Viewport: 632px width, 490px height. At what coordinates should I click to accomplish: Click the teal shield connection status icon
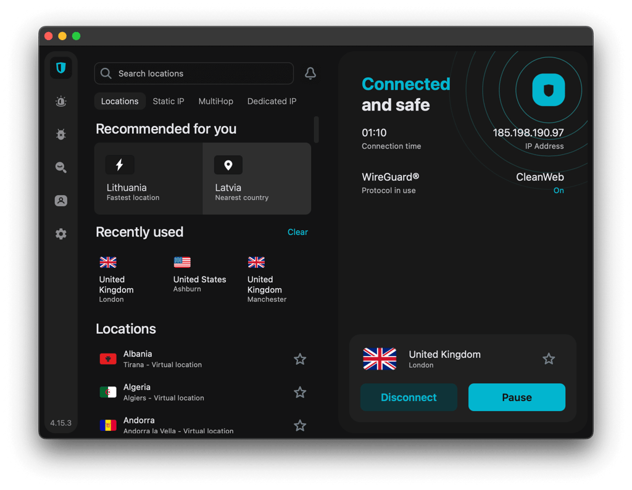pos(548,90)
